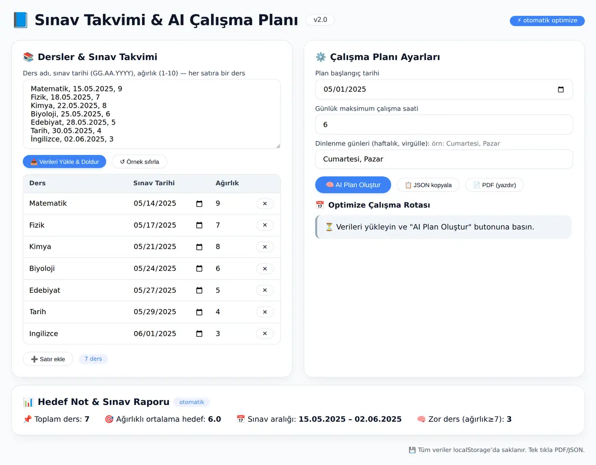Remove the Fizik row

(x=265, y=225)
